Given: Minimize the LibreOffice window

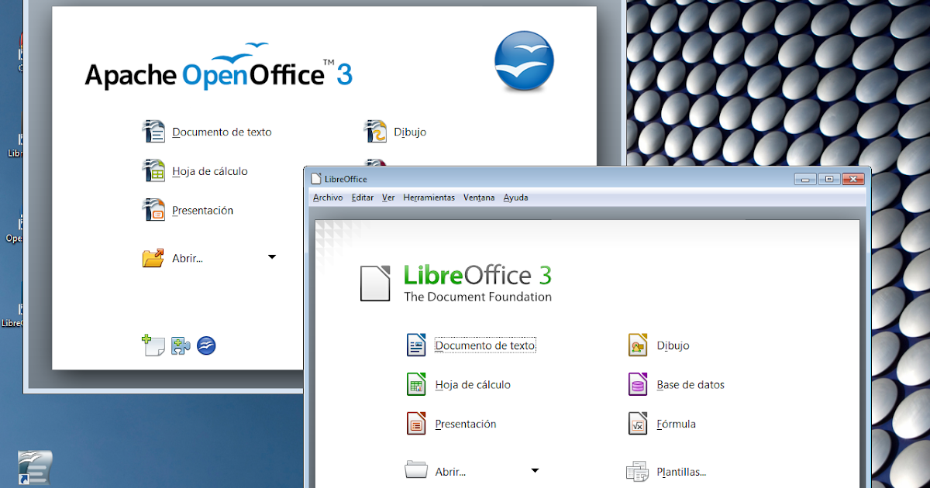Looking at the screenshot, I should pyautogui.click(x=807, y=179).
